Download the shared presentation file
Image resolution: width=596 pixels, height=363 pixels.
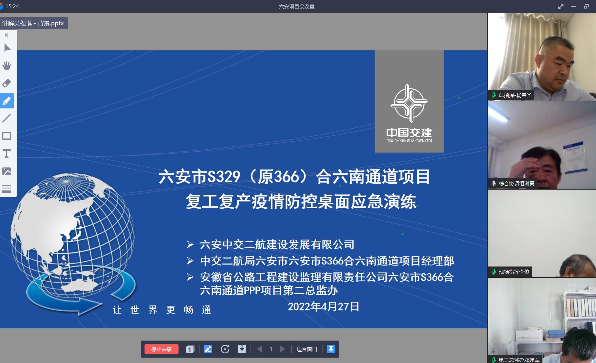coord(242,349)
